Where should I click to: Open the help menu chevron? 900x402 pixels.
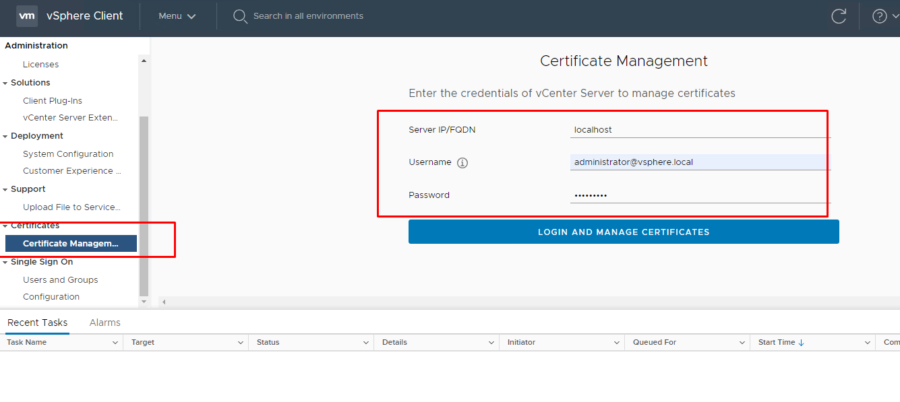895,16
